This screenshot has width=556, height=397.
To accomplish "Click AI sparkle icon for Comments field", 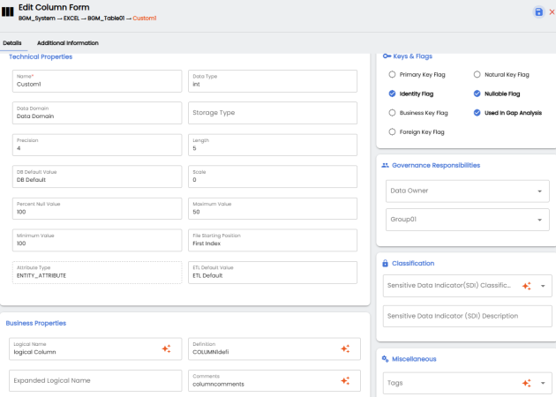I will 345,381.
